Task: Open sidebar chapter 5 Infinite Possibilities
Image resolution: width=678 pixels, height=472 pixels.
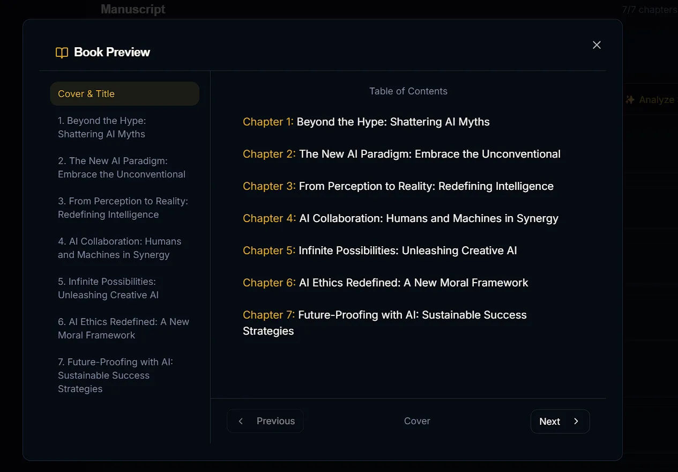Action: (x=124, y=289)
